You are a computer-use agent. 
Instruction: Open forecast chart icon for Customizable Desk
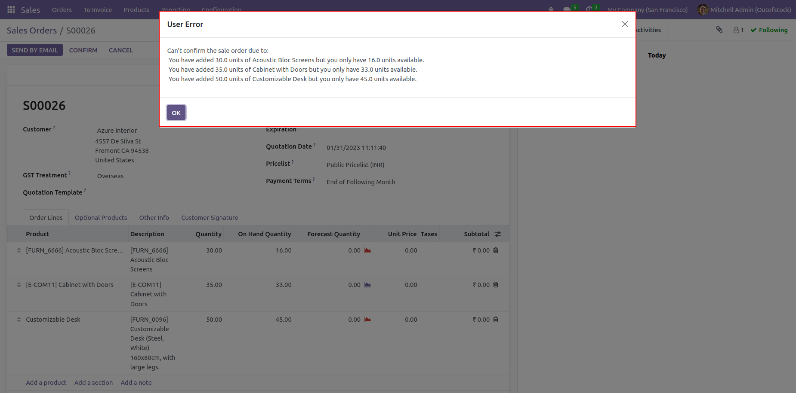click(367, 320)
